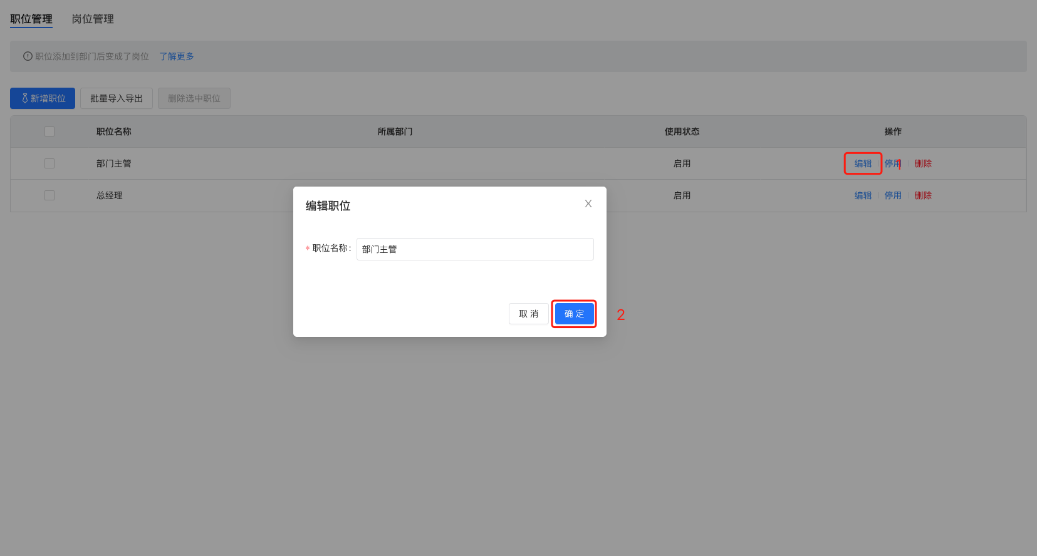Image resolution: width=1037 pixels, height=556 pixels.
Task: Open the 了解更多 link
Action: [176, 56]
